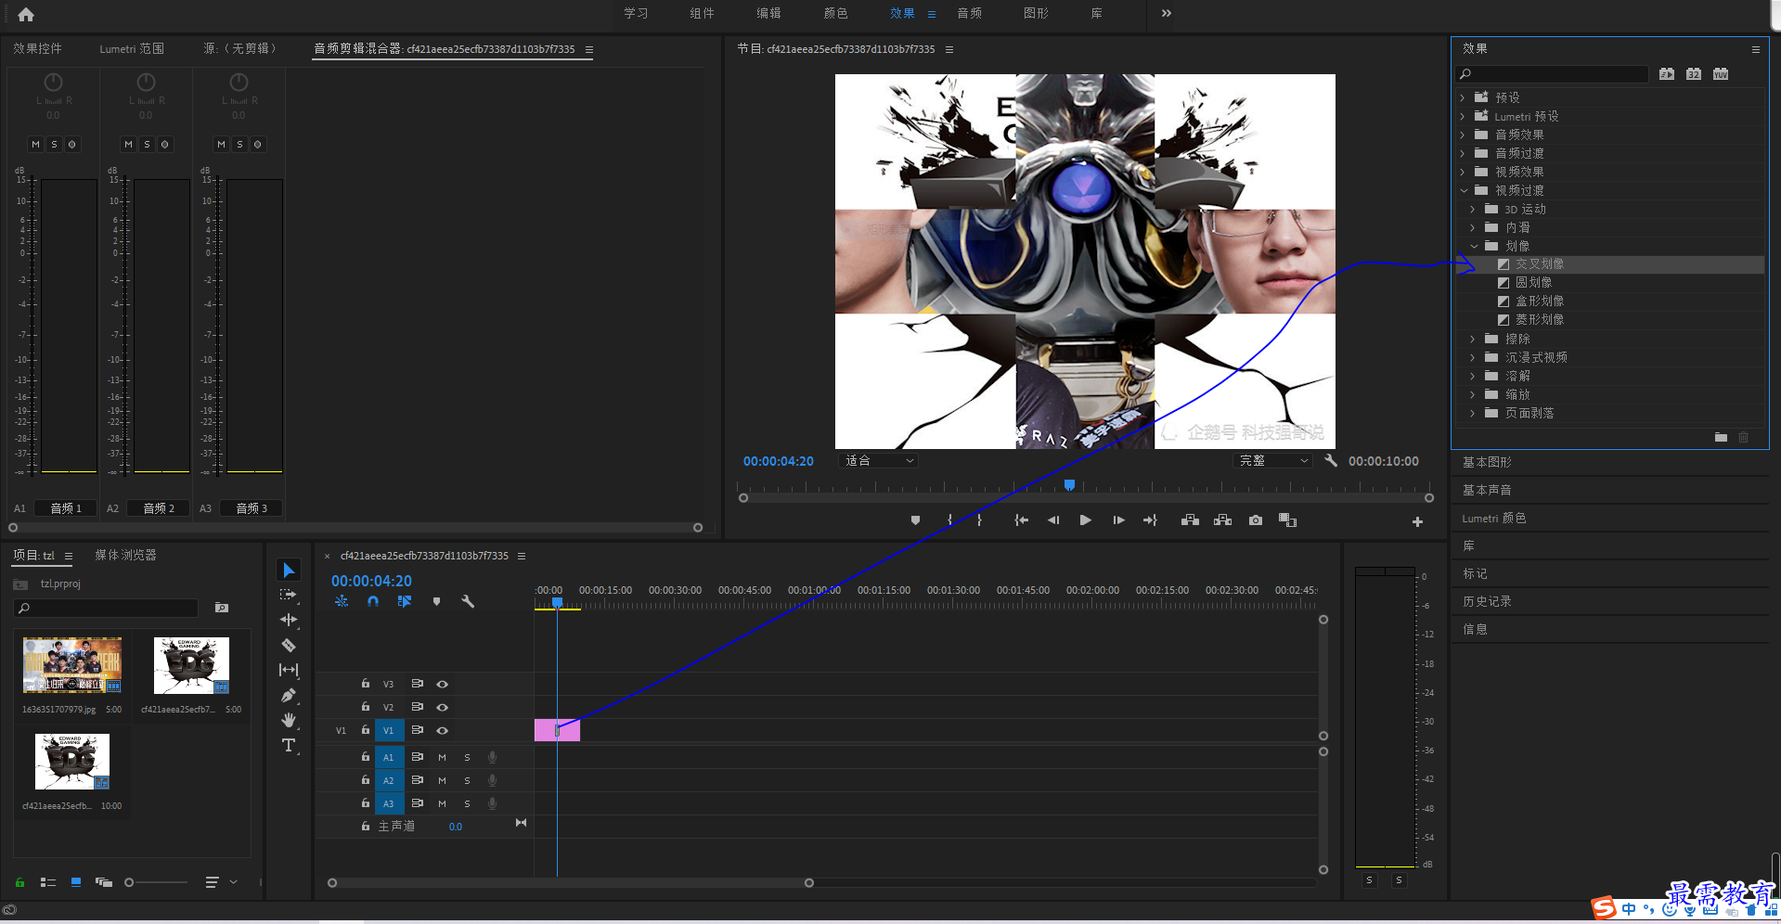Expand the 溶解 folder

coord(1473,376)
